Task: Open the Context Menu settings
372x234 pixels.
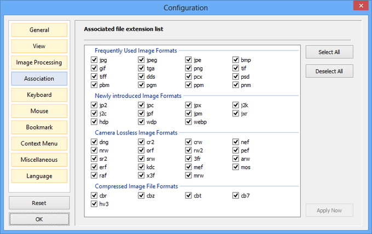Action: coord(39,143)
